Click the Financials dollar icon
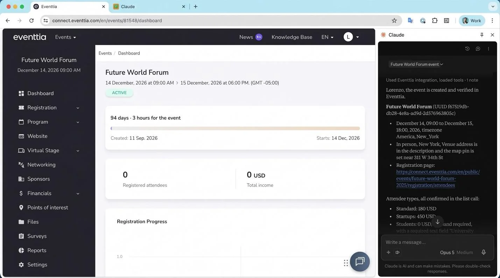 (21, 193)
